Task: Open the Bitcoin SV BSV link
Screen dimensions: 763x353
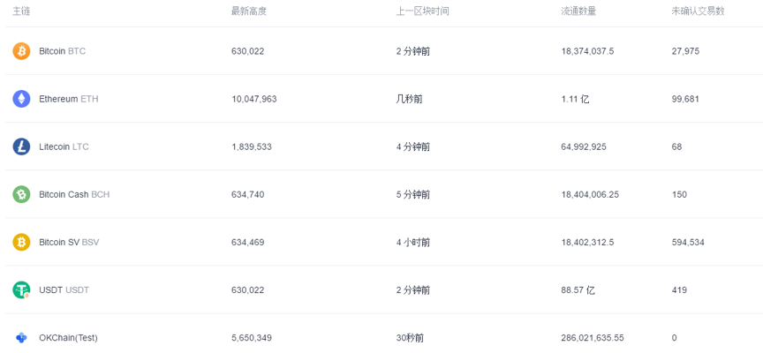Action: (x=69, y=242)
